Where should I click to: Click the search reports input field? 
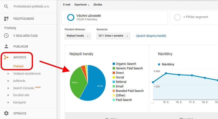31,6
